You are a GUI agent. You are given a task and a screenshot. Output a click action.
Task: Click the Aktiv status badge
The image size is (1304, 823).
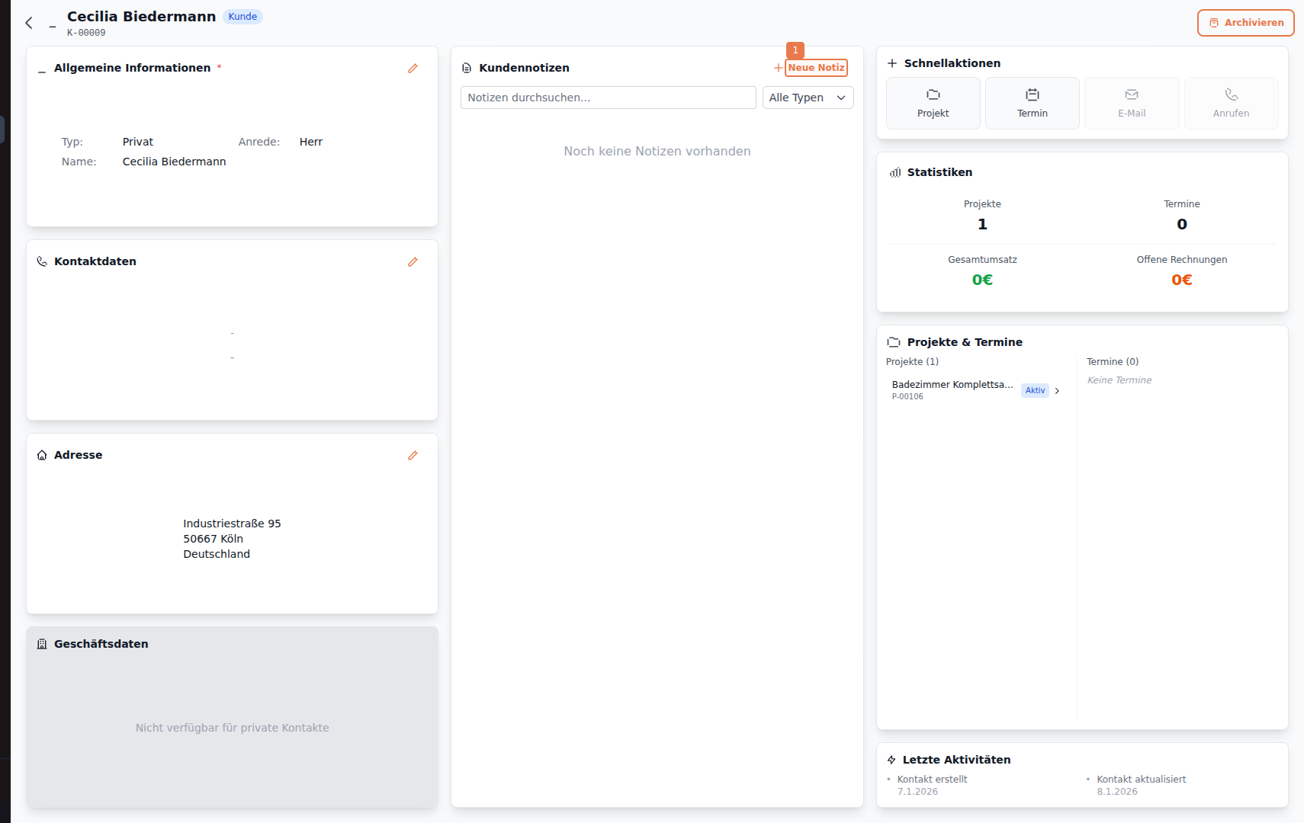[x=1035, y=391]
